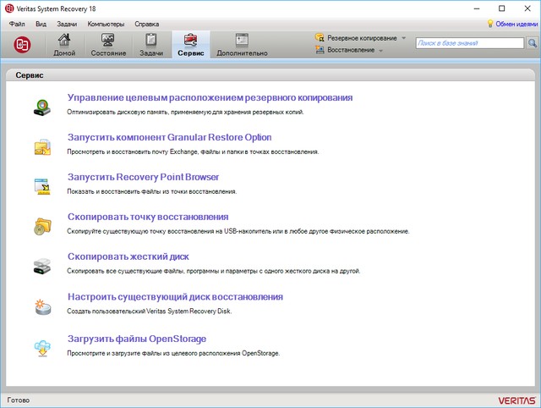Switch to the Домой tab
The height and width of the screenshot is (408, 541).
pos(65,45)
